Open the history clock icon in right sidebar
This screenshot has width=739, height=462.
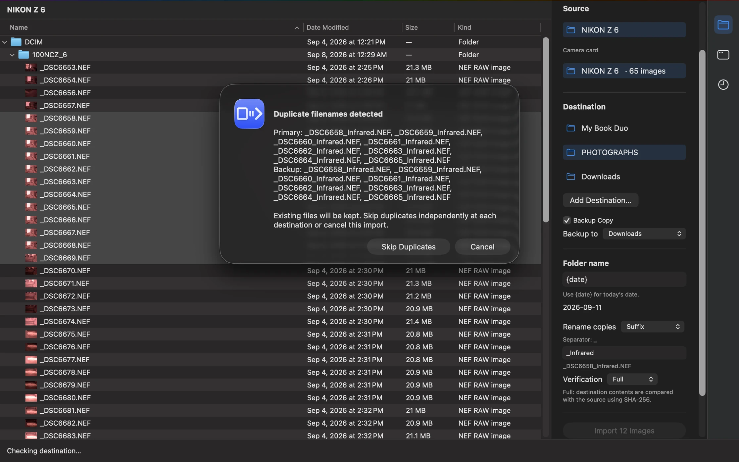pyautogui.click(x=723, y=84)
